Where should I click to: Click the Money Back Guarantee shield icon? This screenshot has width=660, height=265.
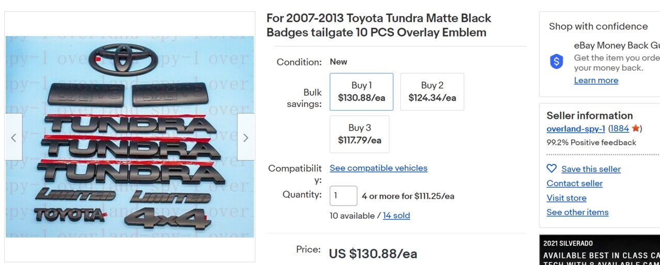(556, 62)
